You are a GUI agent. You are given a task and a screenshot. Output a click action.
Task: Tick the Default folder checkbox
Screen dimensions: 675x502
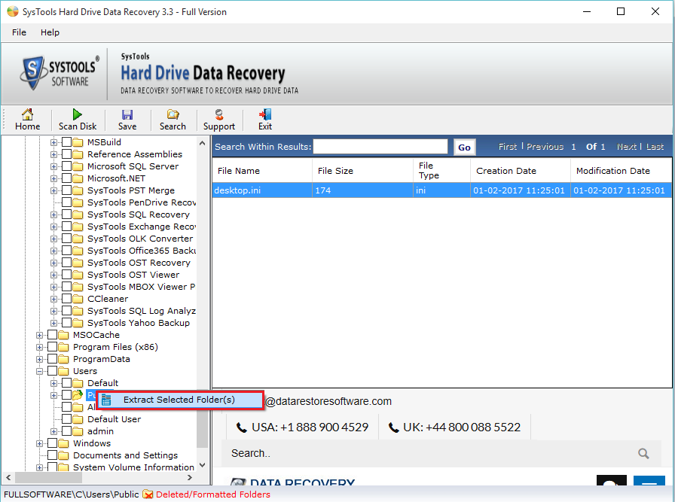[x=67, y=383]
